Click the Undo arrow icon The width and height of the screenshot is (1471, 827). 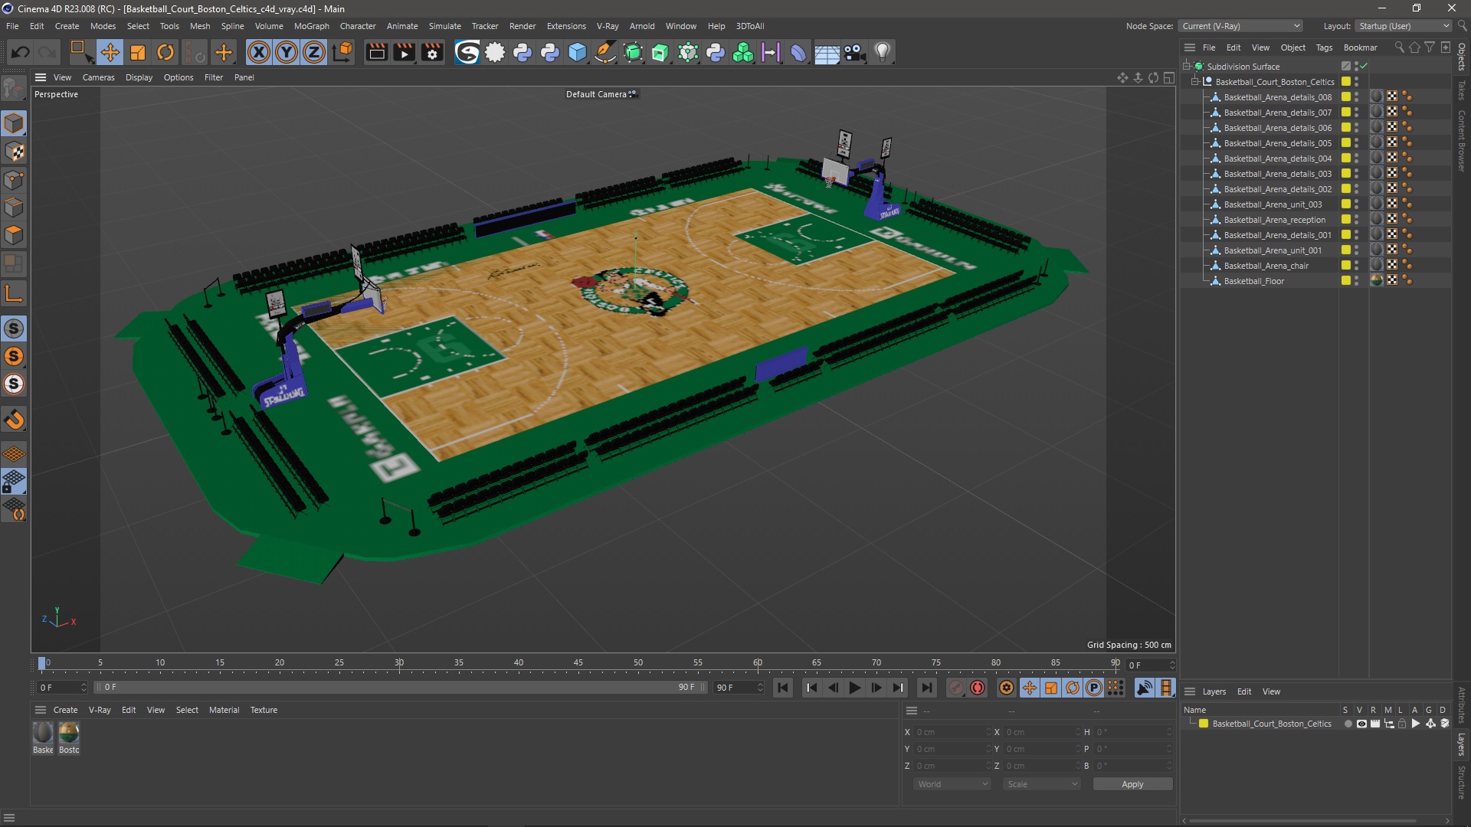[21, 52]
